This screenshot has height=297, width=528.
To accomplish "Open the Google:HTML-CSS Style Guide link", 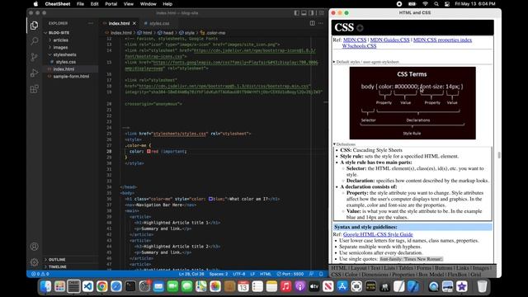I will (378, 234).
